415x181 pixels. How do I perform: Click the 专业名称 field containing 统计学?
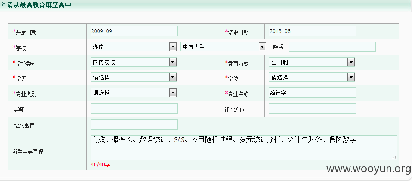(312, 93)
